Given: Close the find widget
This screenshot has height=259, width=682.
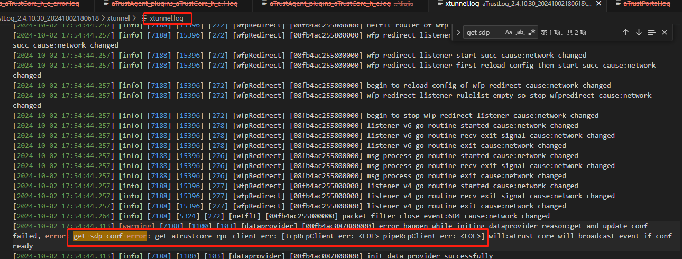Looking at the screenshot, I should coord(665,33).
